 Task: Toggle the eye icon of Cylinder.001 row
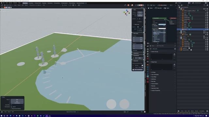click(x=206, y=18)
